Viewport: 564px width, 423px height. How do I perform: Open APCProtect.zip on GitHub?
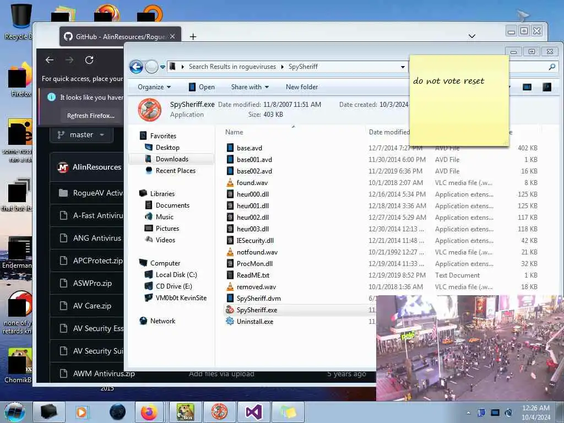point(98,261)
